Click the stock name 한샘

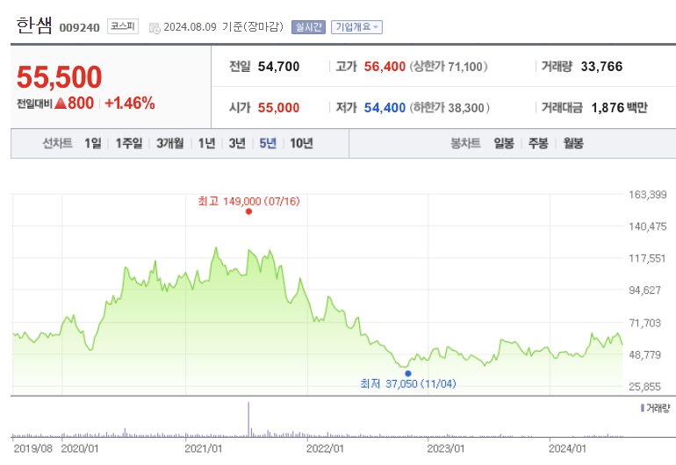tap(34, 25)
